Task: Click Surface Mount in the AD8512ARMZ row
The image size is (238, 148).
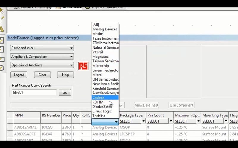Action: click(x=215, y=127)
